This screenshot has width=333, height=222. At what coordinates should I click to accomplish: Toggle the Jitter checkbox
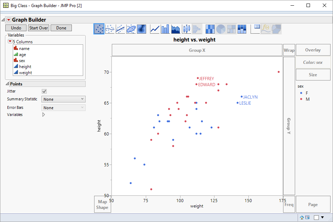click(x=44, y=91)
